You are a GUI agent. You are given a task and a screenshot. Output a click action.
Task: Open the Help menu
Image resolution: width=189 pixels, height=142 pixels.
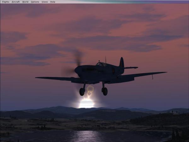pos(53,2)
